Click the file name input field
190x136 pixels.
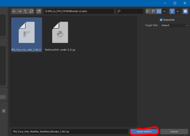tap(70, 132)
